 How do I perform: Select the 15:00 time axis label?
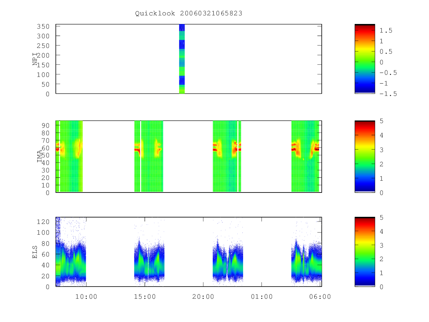[x=144, y=297]
